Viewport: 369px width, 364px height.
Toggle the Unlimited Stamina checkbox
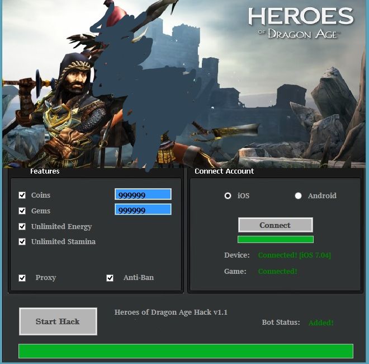22,242
